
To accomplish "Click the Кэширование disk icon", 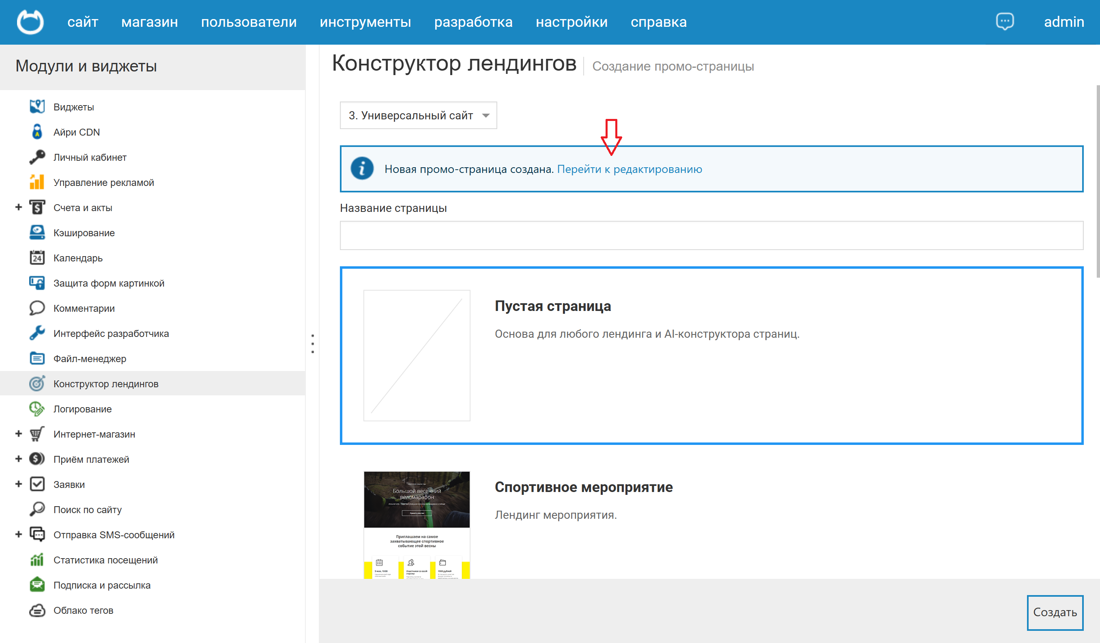I will (x=37, y=232).
